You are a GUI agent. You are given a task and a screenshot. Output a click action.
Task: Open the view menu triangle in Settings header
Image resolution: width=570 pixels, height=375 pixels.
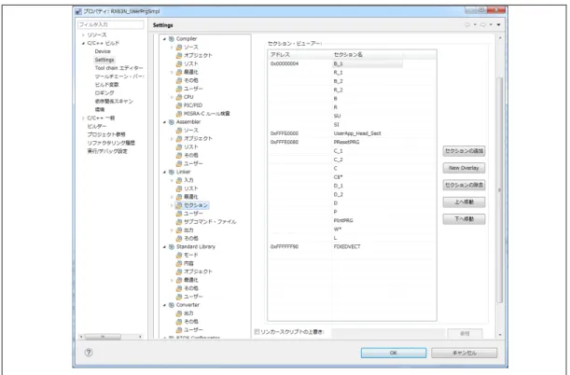tap(498, 25)
